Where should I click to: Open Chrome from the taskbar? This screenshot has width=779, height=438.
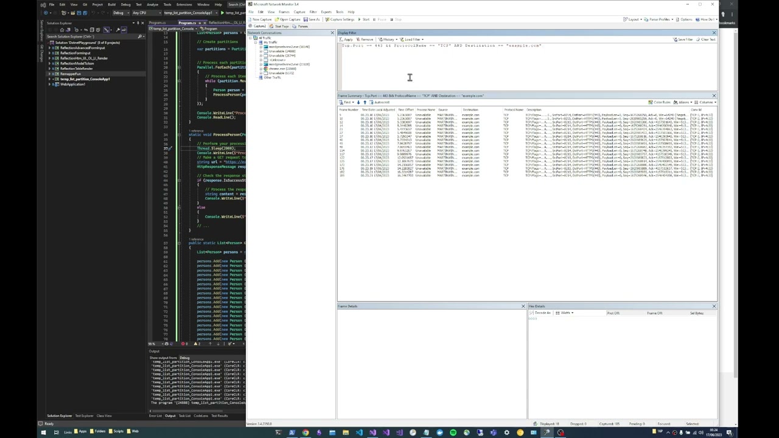(x=305, y=433)
